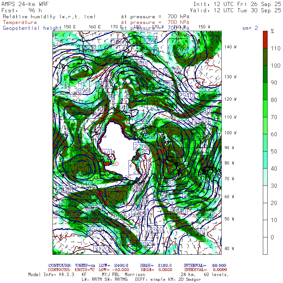Click the "60 W" longitude label

tap(229, 197)
